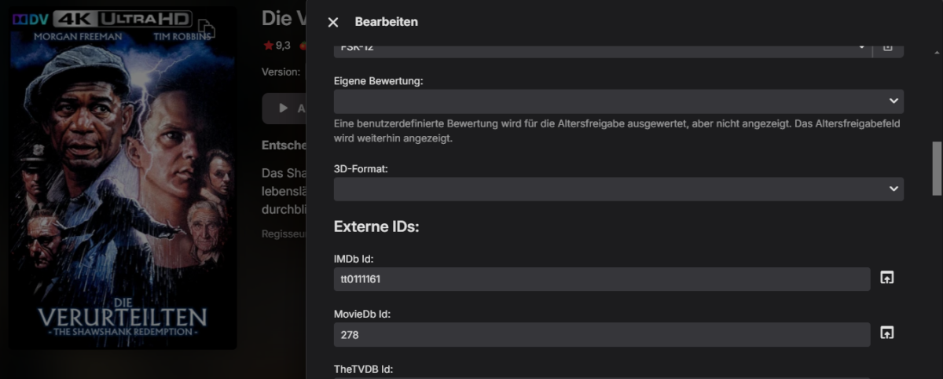This screenshot has height=379, width=943.
Task: Click the Externe IDs section heading
Action: click(x=376, y=226)
